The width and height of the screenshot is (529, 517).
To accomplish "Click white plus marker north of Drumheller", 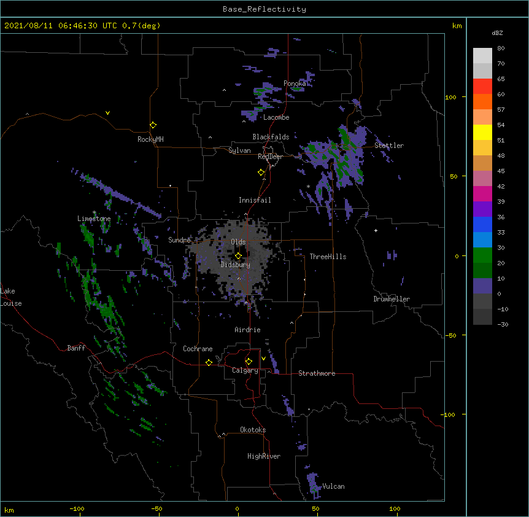I will (376, 230).
